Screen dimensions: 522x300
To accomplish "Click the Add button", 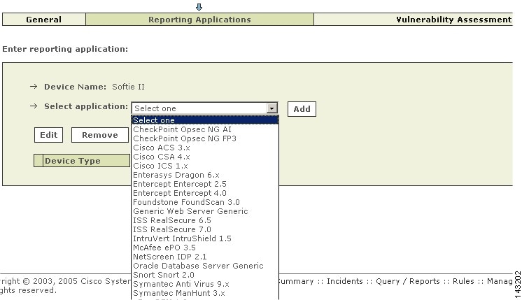I will pos(302,109).
